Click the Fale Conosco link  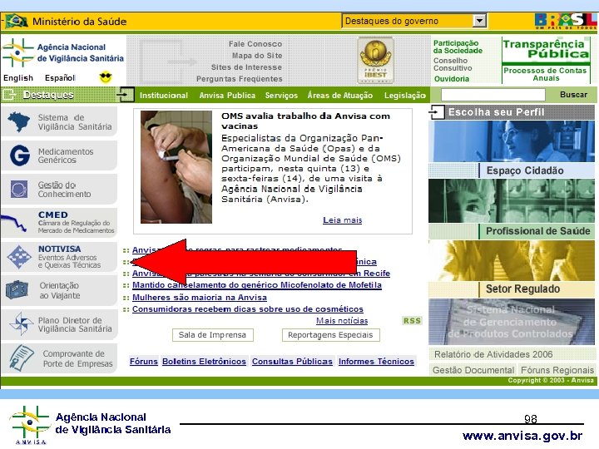click(255, 44)
